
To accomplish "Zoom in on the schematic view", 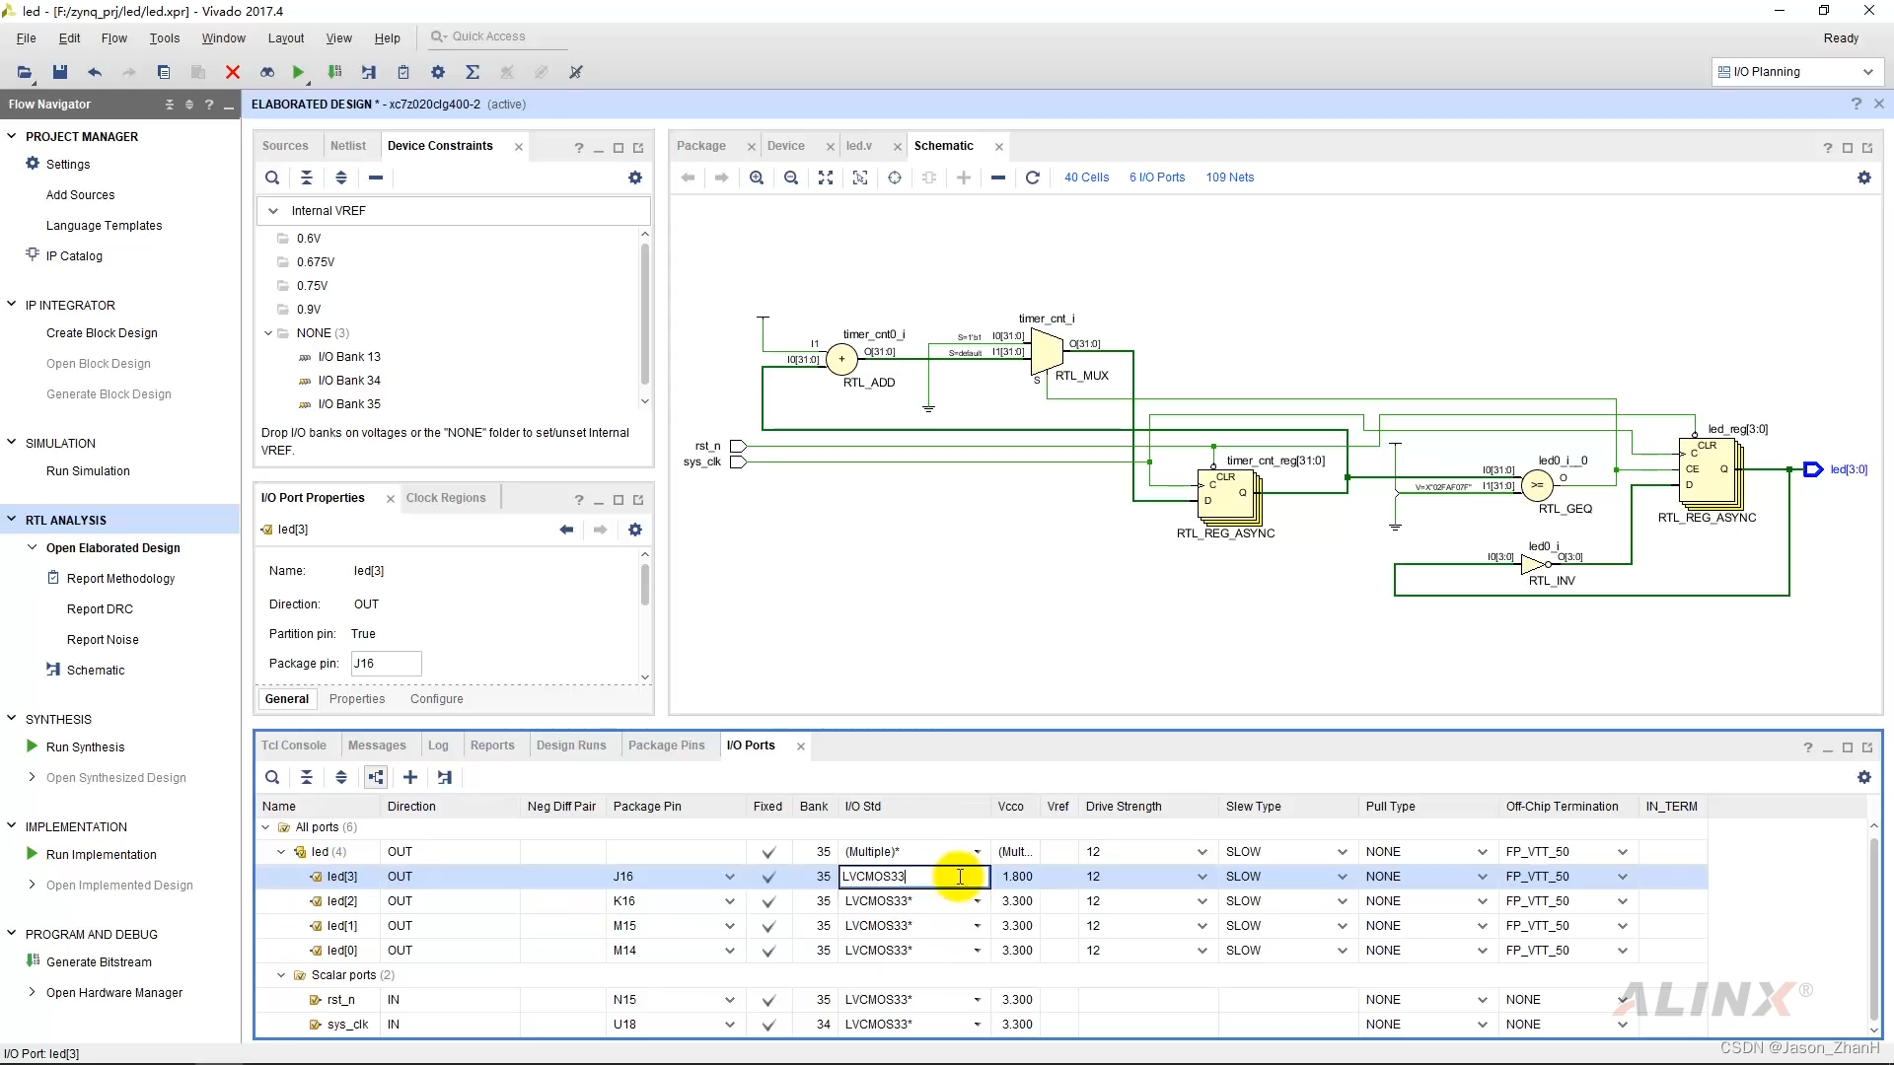I will [x=757, y=177].
